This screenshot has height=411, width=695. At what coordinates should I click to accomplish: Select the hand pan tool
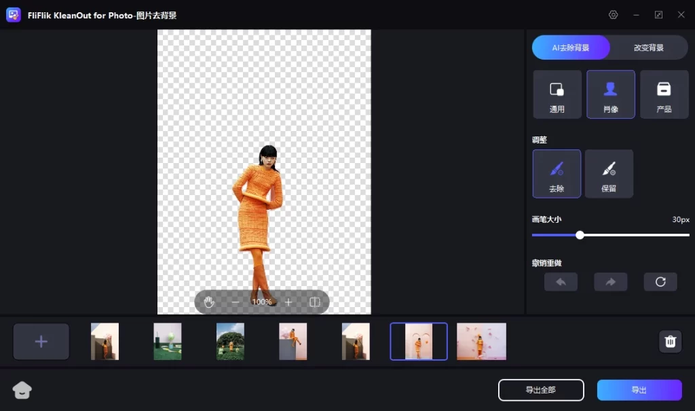(x=209, y=302)
